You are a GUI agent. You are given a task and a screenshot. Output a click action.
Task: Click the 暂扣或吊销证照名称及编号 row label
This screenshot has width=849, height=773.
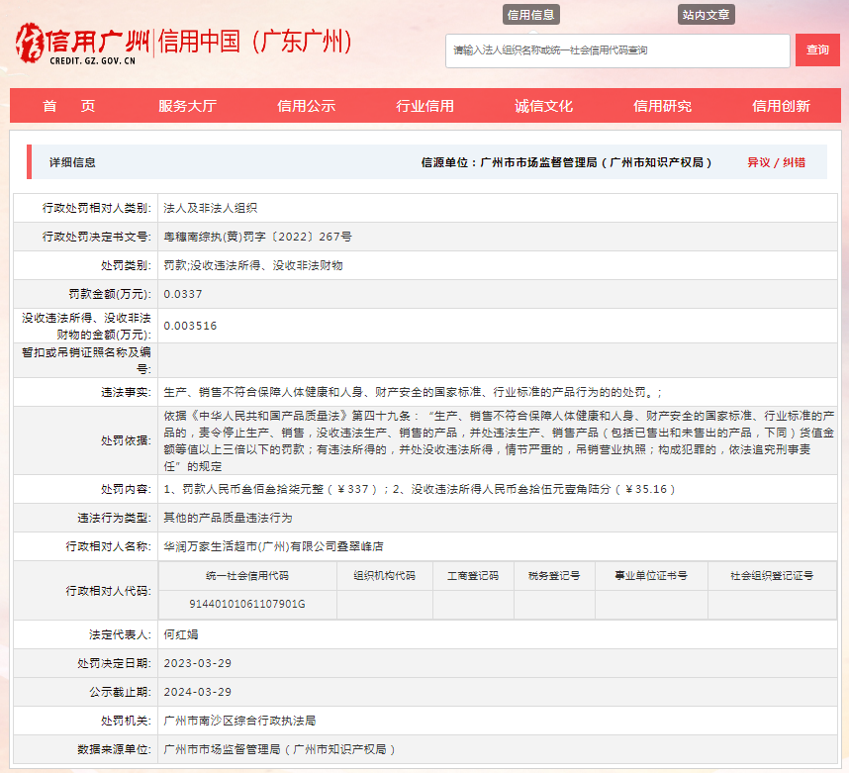point(87,360)
